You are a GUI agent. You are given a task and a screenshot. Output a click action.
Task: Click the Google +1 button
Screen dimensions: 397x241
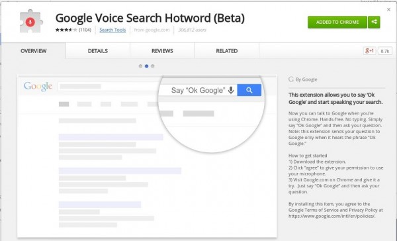[x=369, y=51]
